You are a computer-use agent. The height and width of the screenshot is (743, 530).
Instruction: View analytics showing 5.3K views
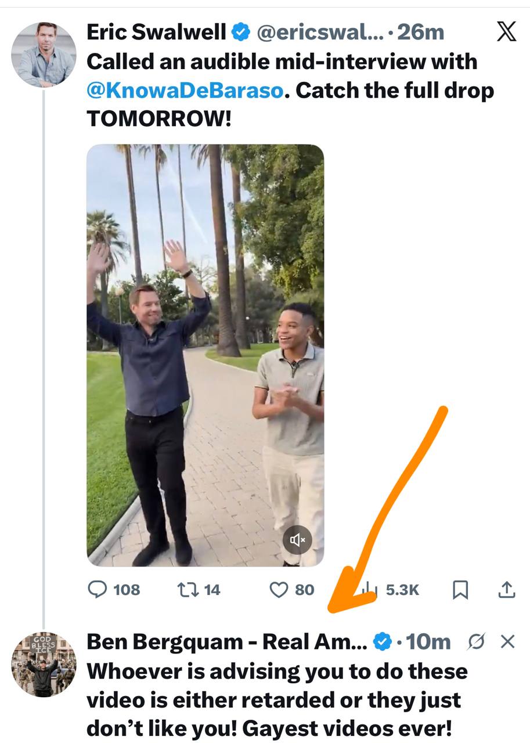point(369,590)
